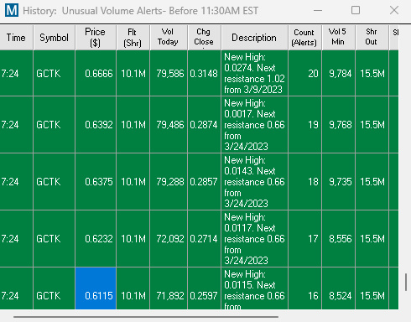Click the horizontal scrollbar at bottom
Viewport: 411px width, 322px height.
[x=146, y=317]
